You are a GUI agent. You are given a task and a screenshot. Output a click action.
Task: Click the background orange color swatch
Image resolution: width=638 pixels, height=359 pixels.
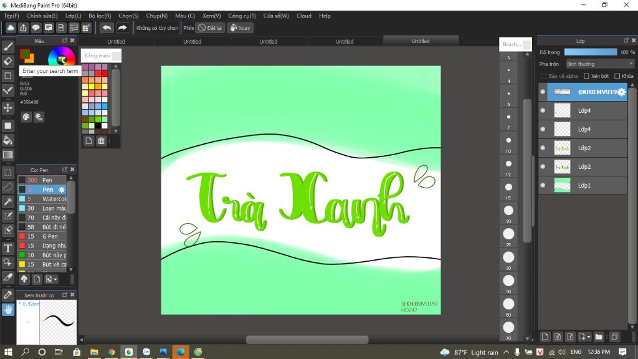coord(31,59)
